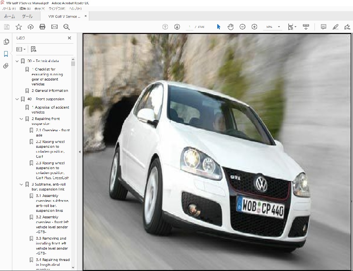Image resolution: width=353 pixels, height=271 pixels.
Task: Click the bookmarks panel scrollbar thumb
Action: (73, 64)
